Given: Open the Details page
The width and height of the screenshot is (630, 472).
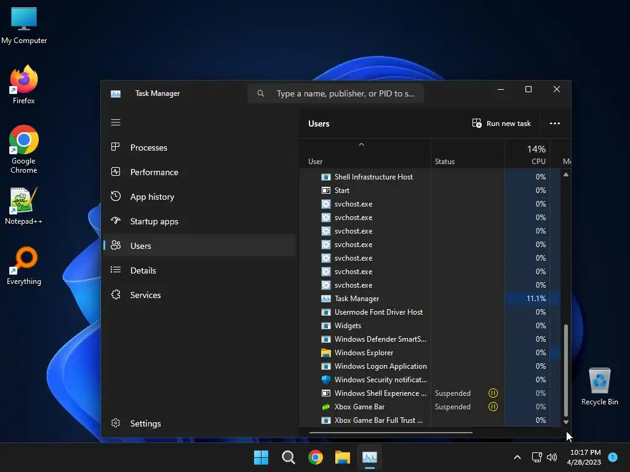Looking at the screenshot, I should click(199, 270).
